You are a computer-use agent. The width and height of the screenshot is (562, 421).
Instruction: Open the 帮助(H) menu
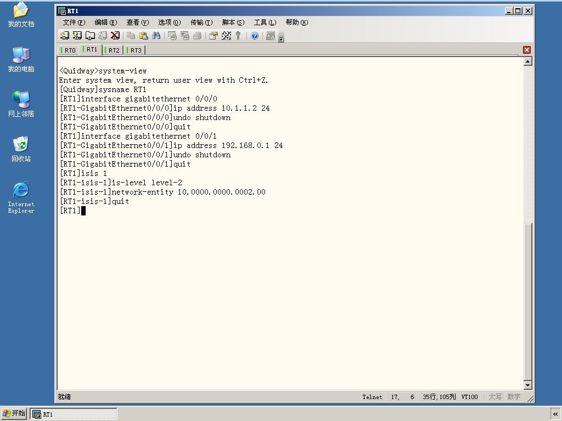point(297,22)
